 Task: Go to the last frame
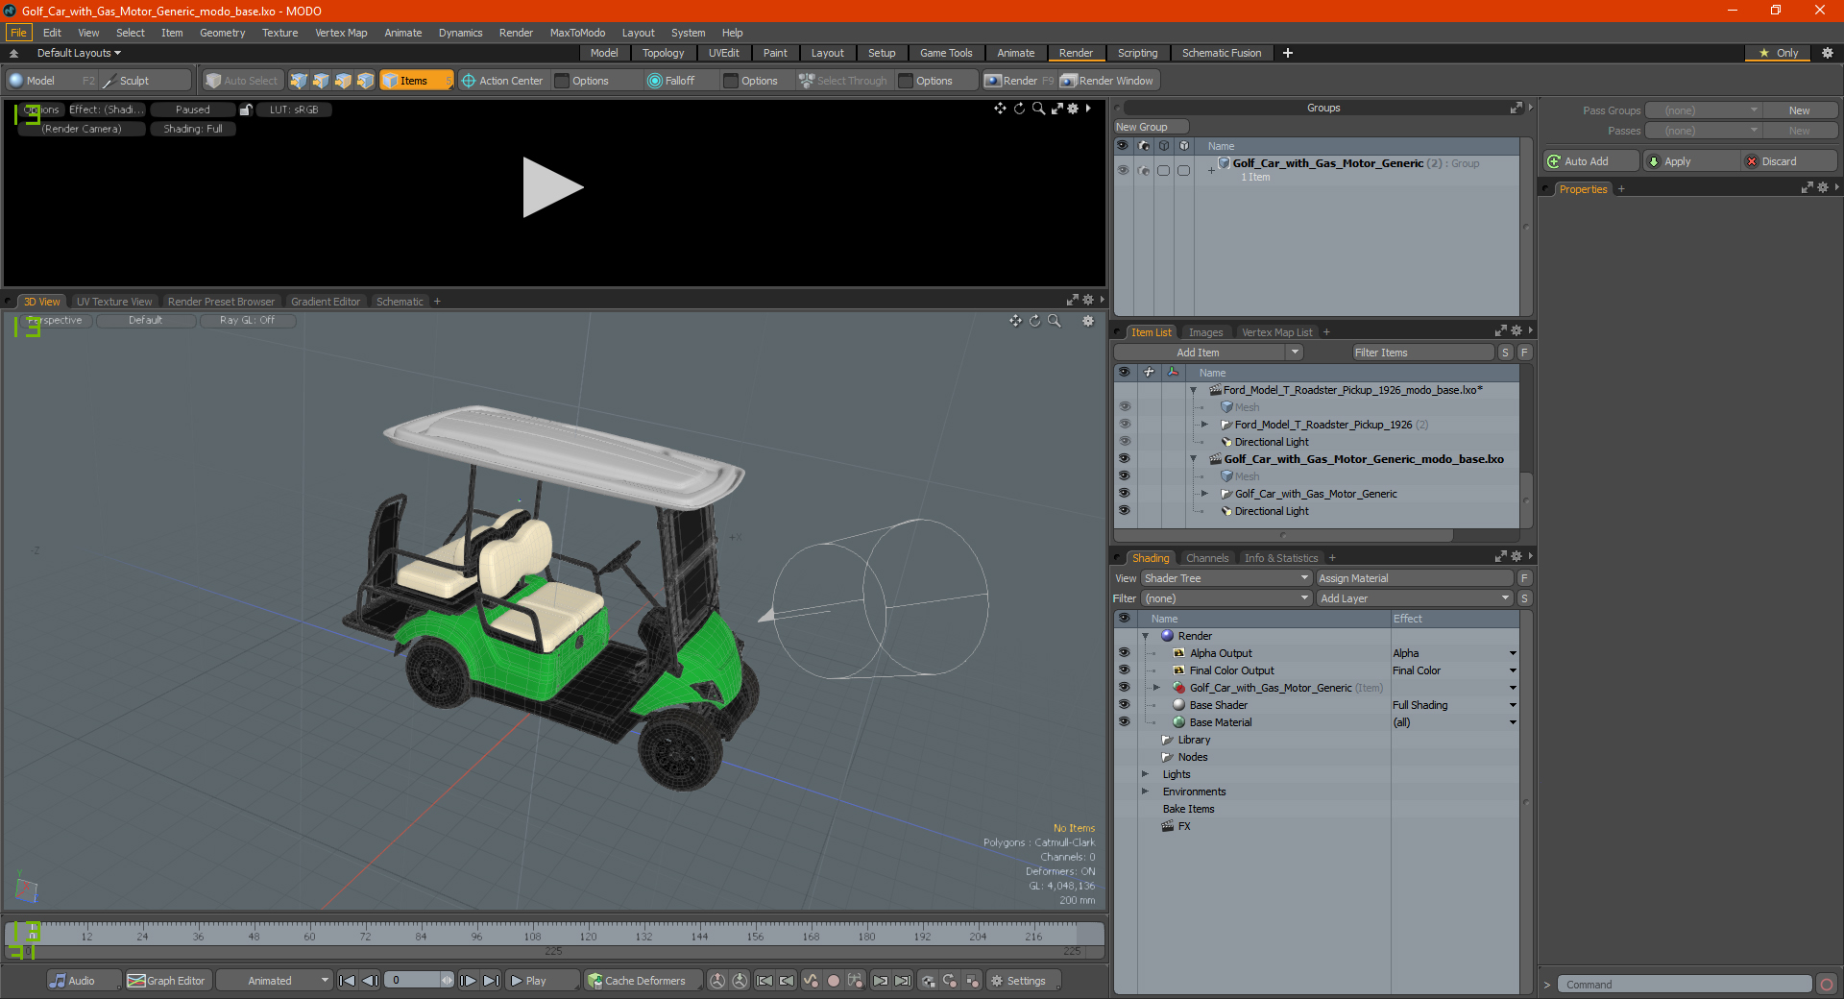pos(491,981)
